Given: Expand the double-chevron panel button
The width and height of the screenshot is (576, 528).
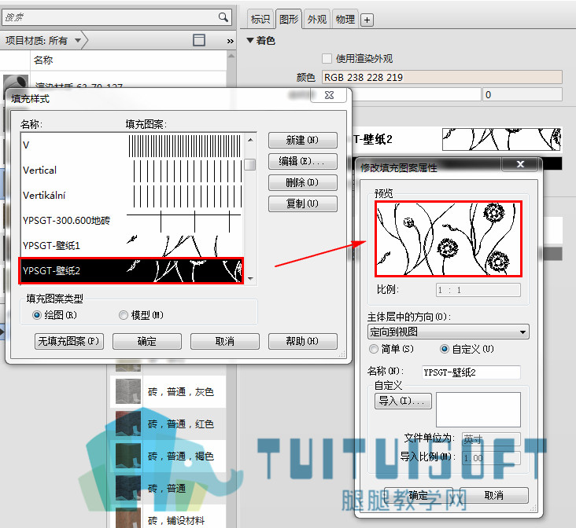Looking at the screenshot, I should coord(230,41).
